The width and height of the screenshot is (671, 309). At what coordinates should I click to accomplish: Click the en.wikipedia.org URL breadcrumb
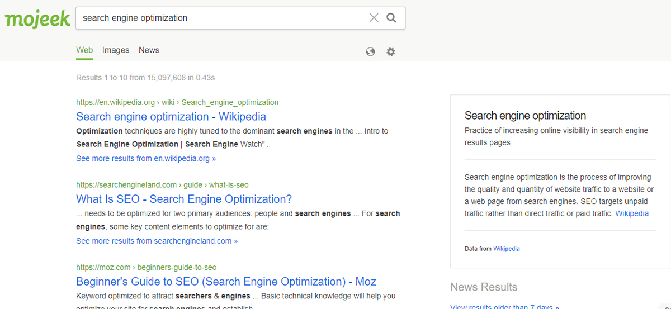click(x=177, y=102)
